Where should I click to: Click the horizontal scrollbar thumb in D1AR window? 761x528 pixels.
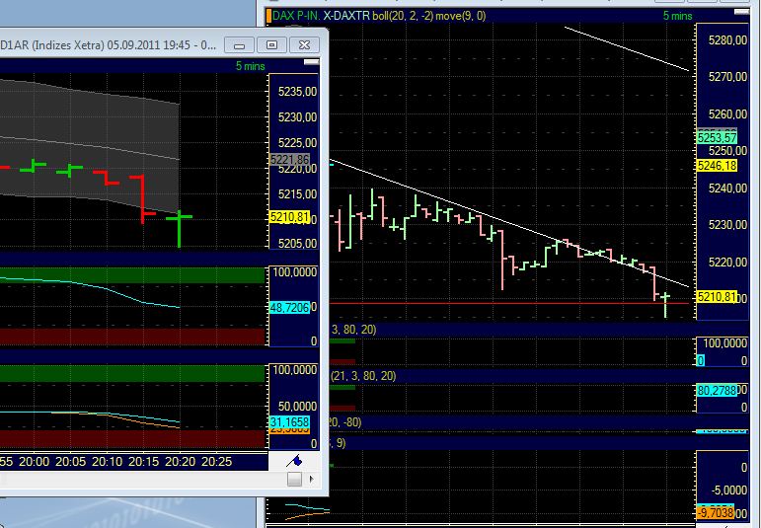point(294,479)
